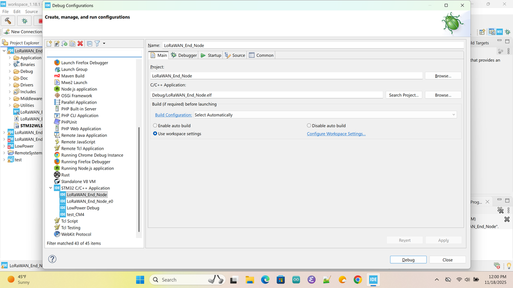The width and height of the screenshot is (513, 288).
Task: Select Enable auto build radio button
Action: (x=172, y=126)
